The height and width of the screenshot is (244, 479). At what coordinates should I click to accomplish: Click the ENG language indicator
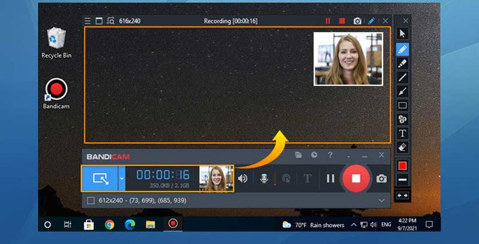386,224
